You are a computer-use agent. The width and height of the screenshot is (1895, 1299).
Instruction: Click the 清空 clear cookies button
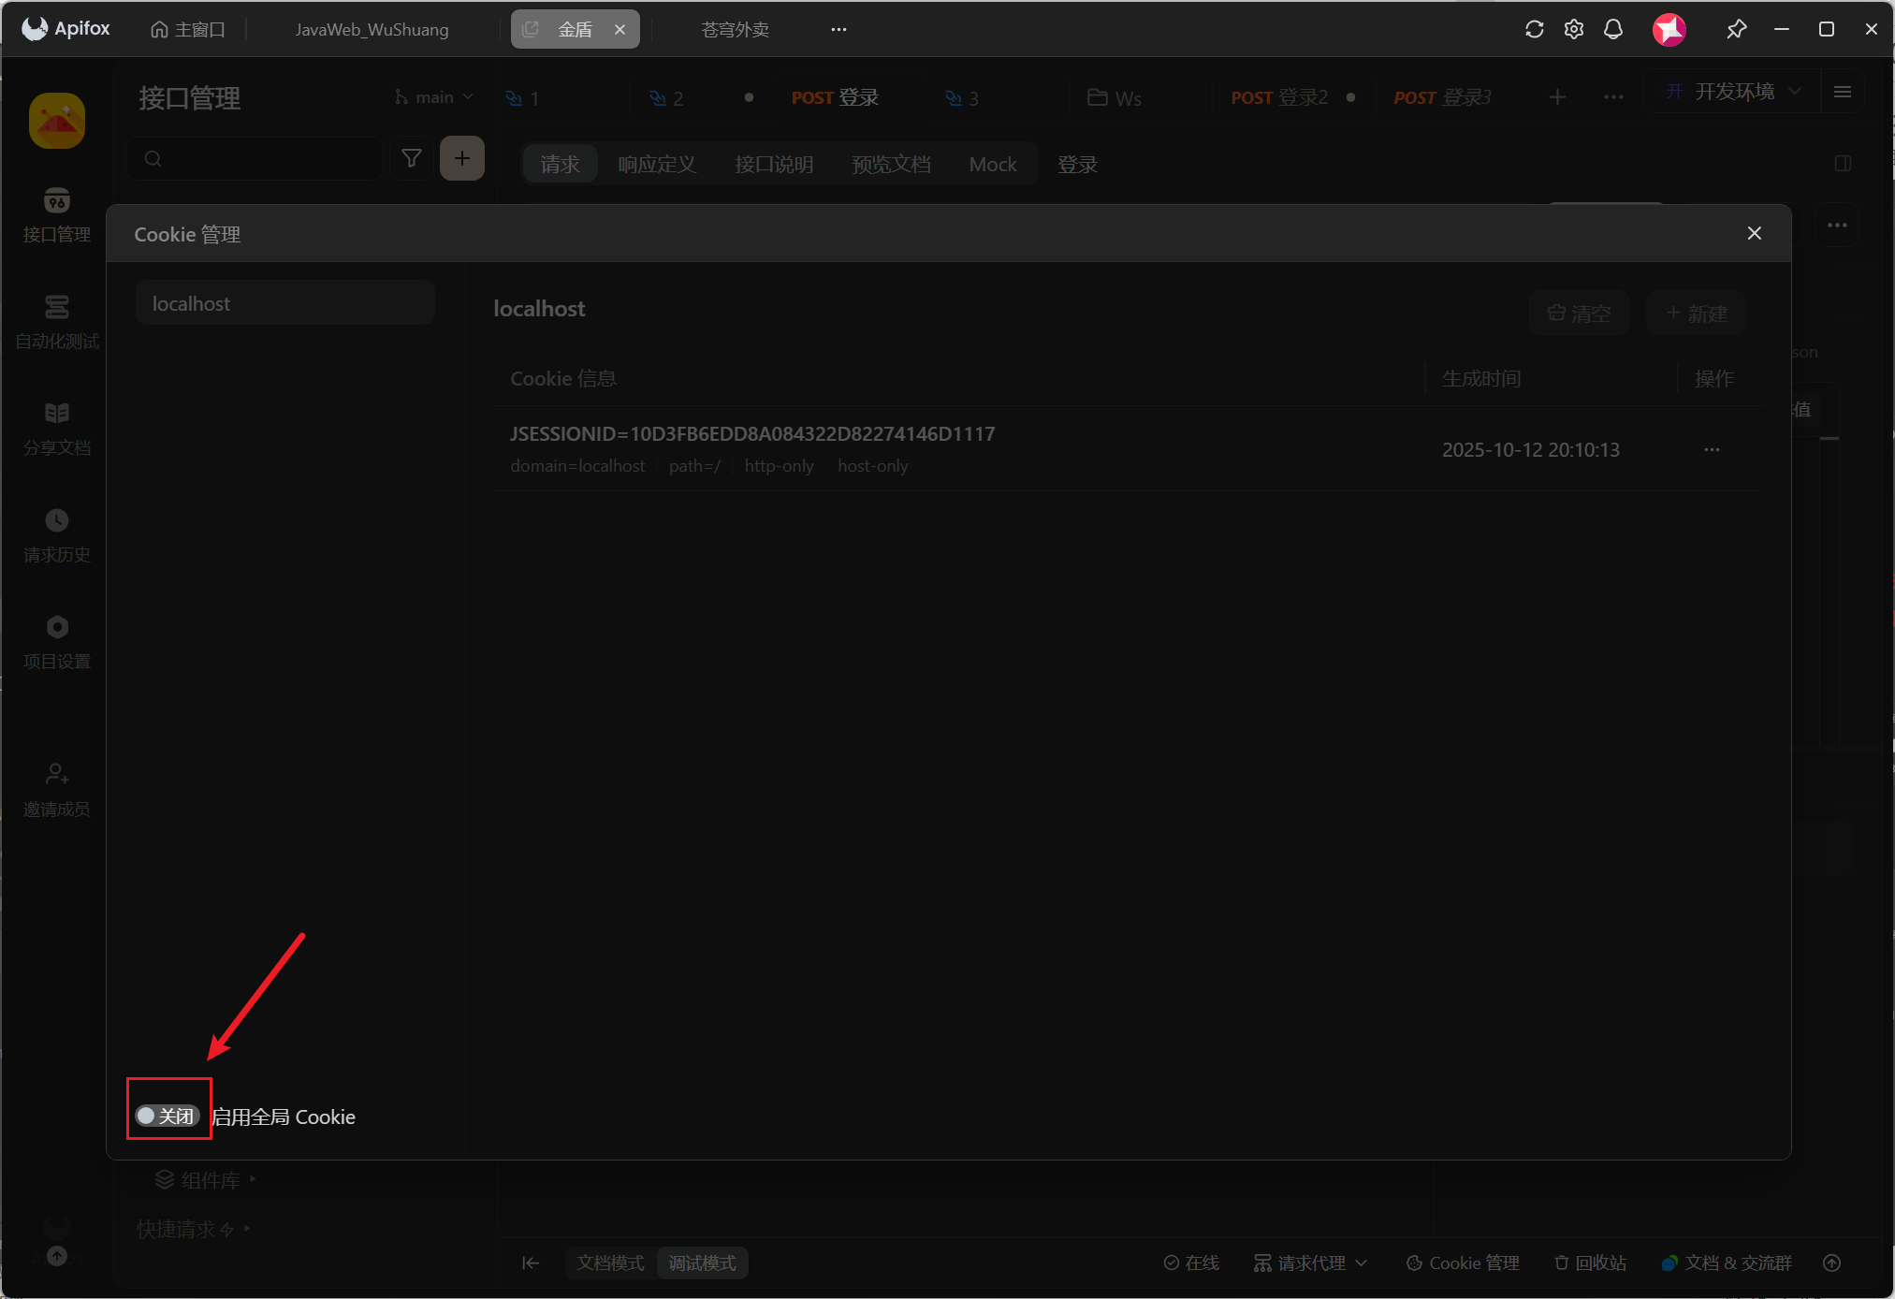pyautogui.click(x=1580, y=313)
